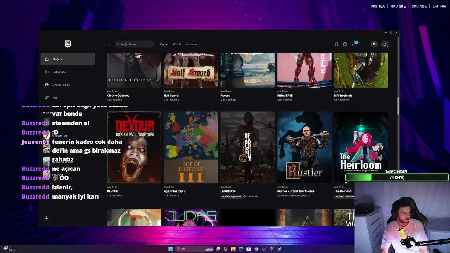Open the Age of History III cover

191,148
